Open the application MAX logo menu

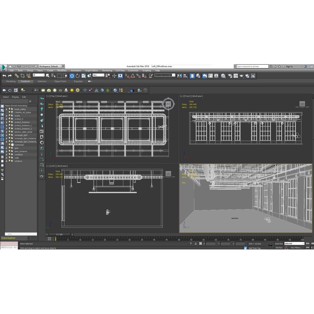[3, 68]
